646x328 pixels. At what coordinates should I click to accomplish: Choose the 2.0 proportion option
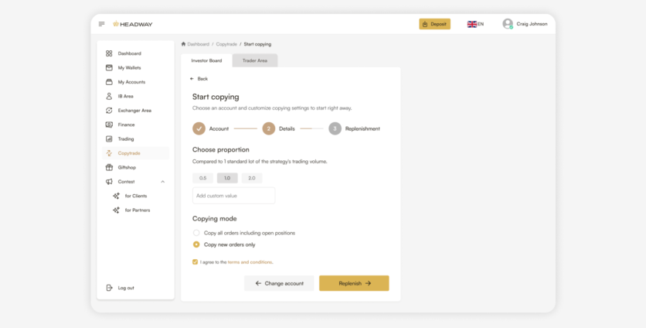click(x=252, y=178)
